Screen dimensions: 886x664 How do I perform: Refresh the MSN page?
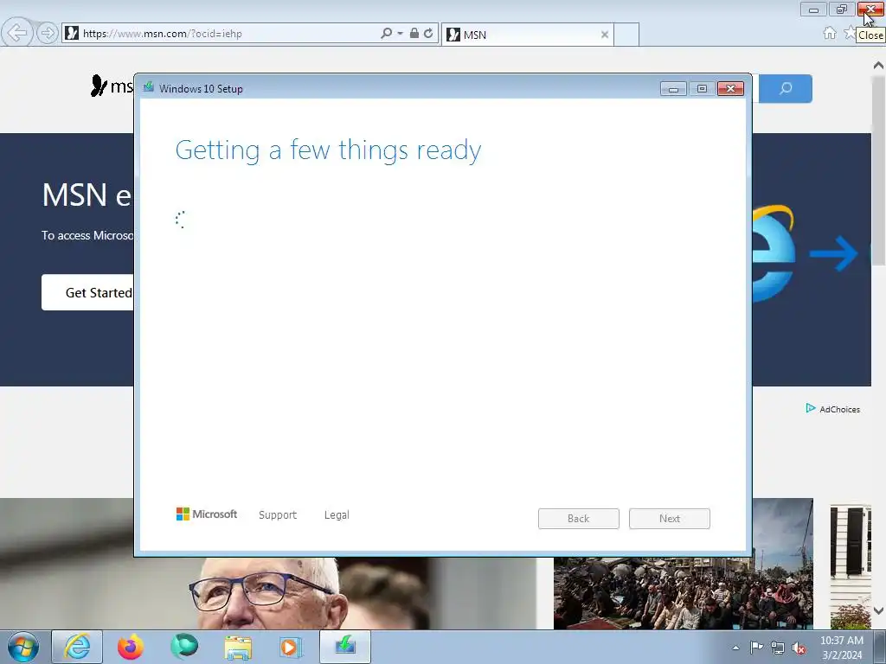[x=428, y=34]
